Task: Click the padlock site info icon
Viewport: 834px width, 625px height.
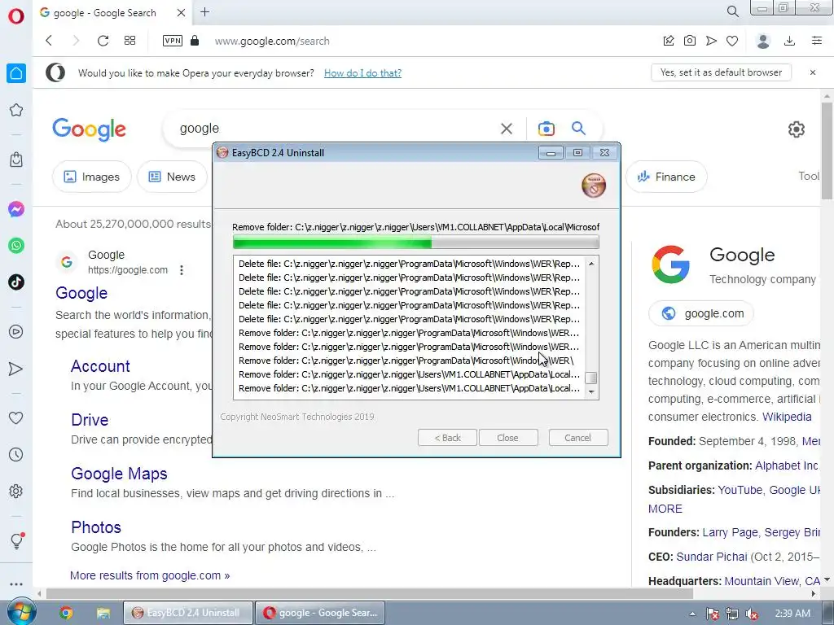Action: [x=195, y=41]
